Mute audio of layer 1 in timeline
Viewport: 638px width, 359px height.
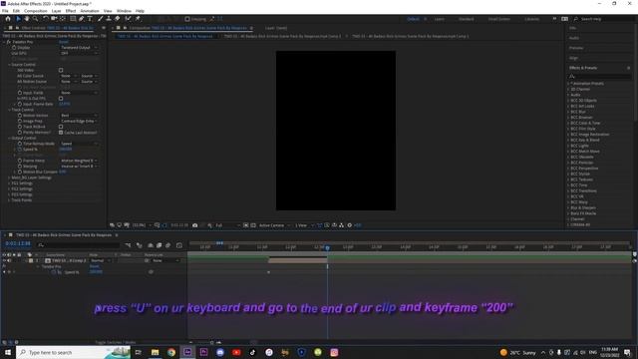9,260
